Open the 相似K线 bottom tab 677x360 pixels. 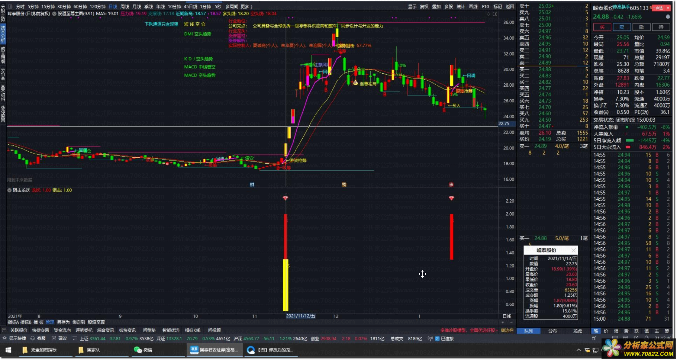pyautogui.click(x=193, y=330)
